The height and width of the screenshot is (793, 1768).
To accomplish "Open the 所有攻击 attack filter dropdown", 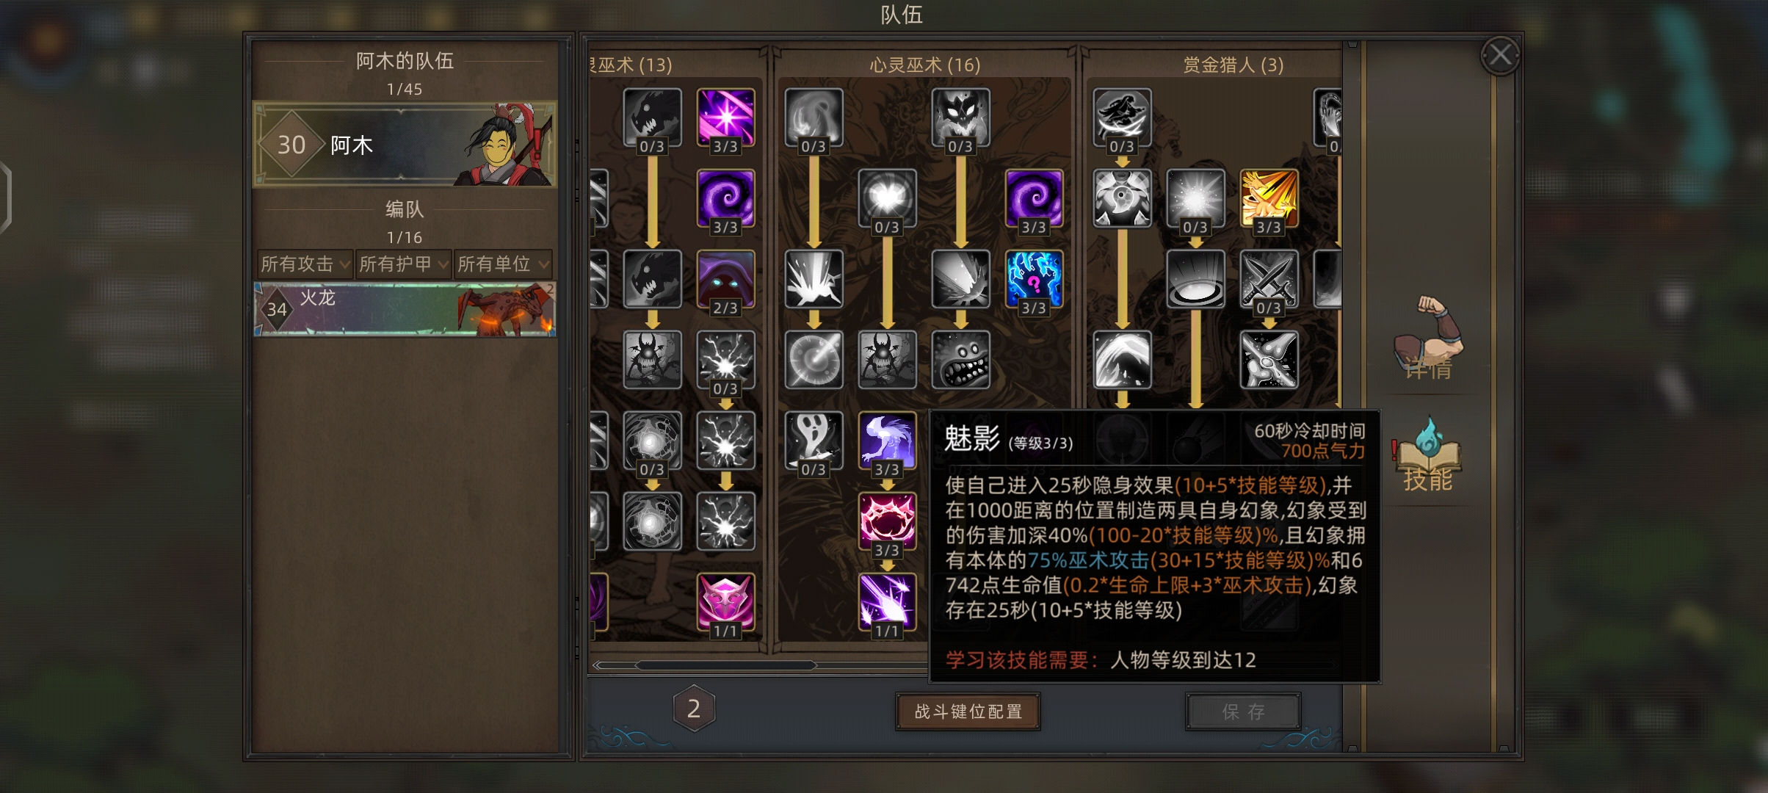I will 305,264.
